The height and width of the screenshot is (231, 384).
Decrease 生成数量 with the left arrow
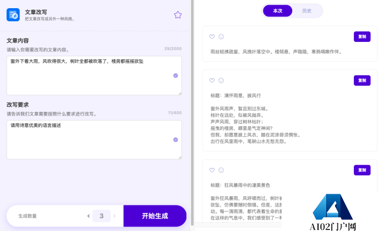89,216
